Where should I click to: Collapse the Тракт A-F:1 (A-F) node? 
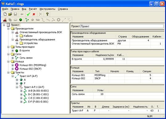click(x=17, y=87)
